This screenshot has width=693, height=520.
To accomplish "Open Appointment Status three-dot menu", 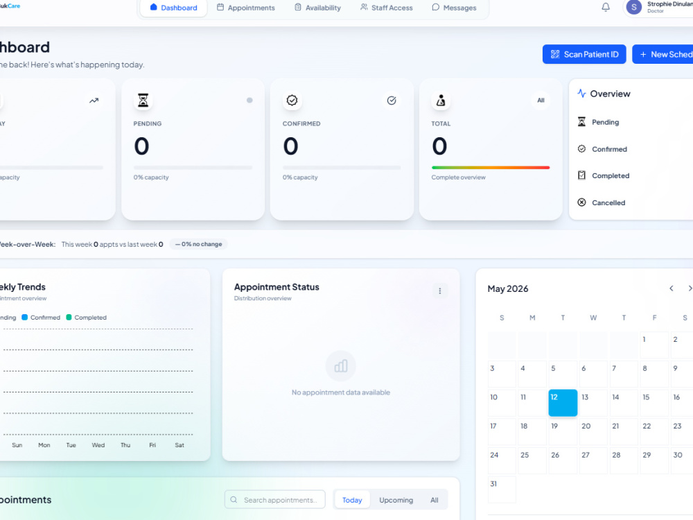I will pos(440,291).
